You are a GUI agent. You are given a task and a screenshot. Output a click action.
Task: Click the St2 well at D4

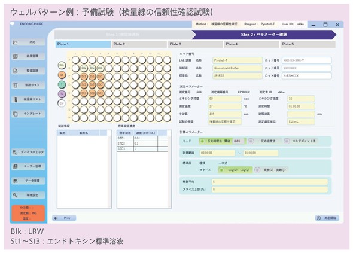[101, 85]
